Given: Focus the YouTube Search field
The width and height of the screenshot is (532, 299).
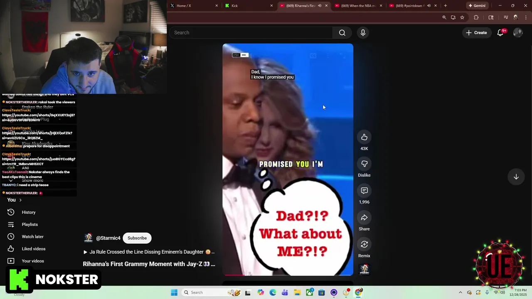Looking at the screenshot, I should [251, 33].
